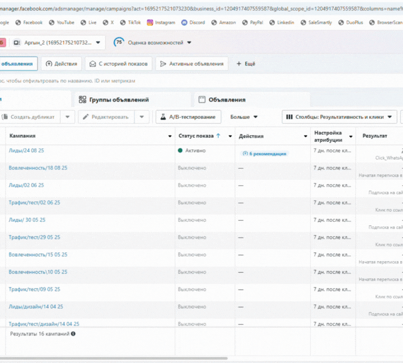
Task: Expand the Больше dropdown menu
Action: tap(244, 117)
